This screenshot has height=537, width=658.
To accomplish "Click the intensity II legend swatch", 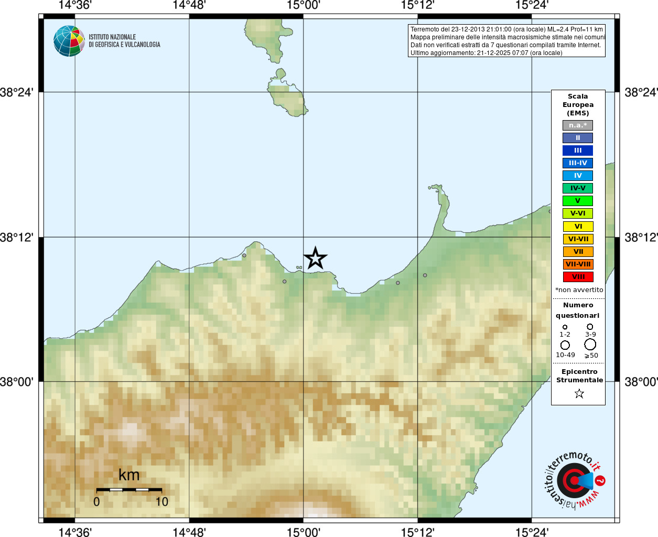I will pyautogui.click(x=578, y=138).
